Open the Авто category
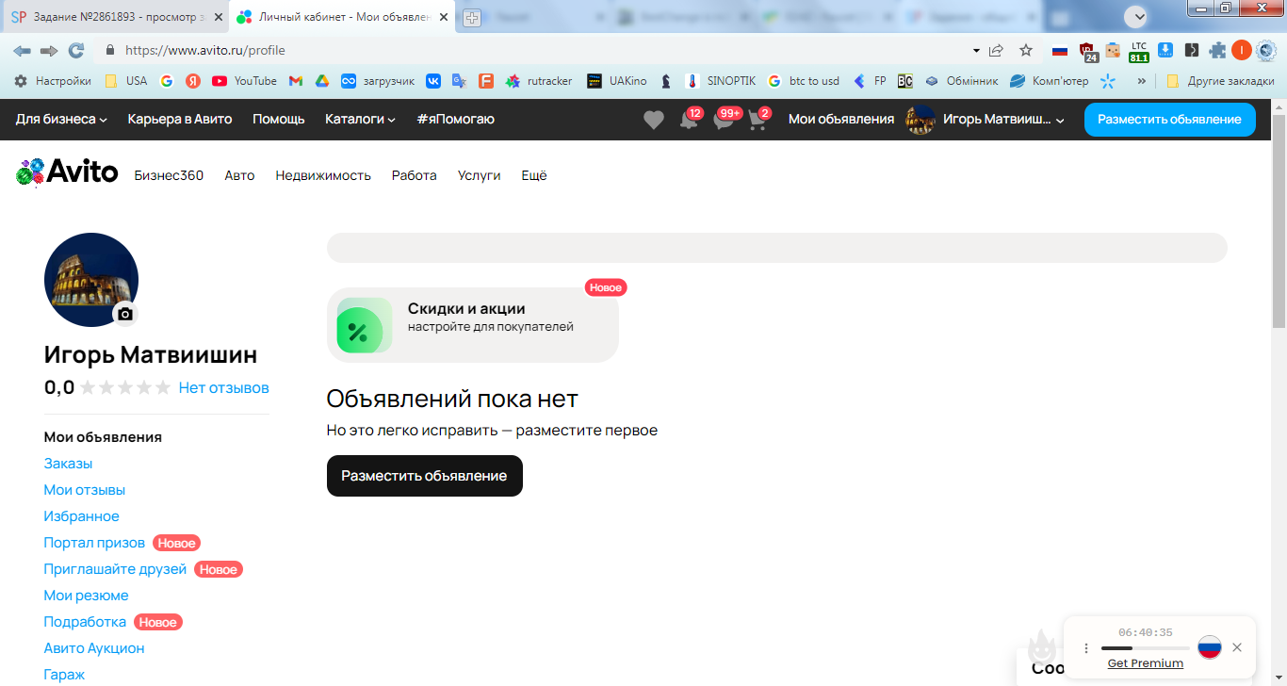The height and width of the screenshot is (686, 1287). pos(239,175)
